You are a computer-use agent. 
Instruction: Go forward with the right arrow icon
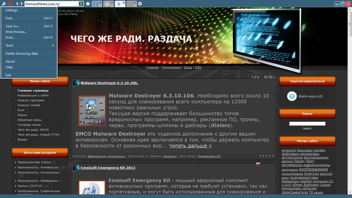22,4
